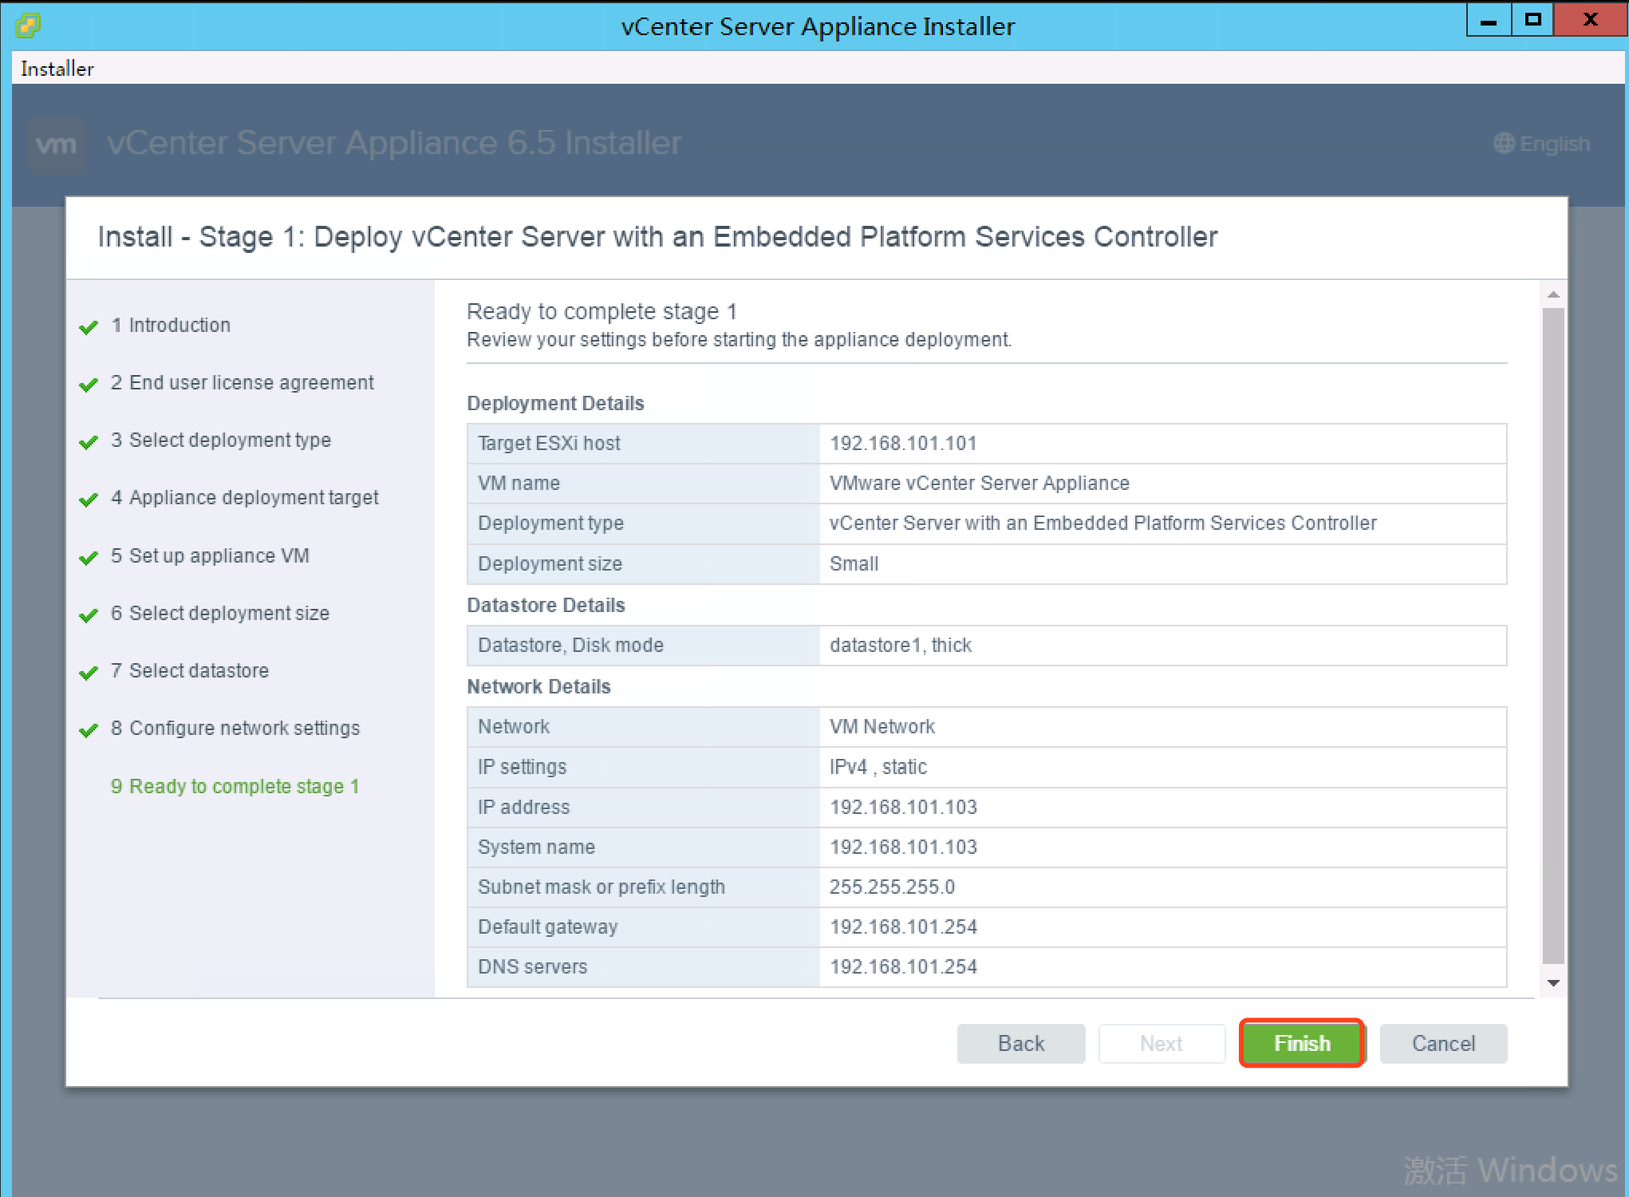Screen dimensions: 1629x1197
Task: Click the checkmark beside Appliance deployment target
Action: pos(89,500)
